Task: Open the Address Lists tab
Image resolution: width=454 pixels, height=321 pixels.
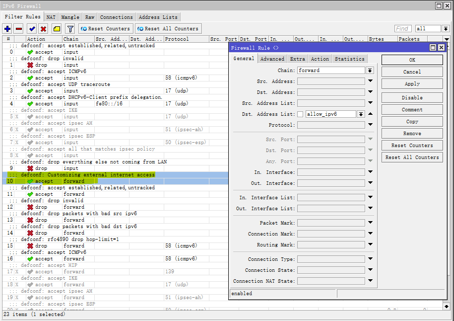Action: click(158, 17)
